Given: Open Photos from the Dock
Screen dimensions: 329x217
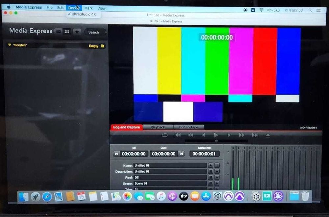Looking at the screenshot, I should [x=127, y=197].
